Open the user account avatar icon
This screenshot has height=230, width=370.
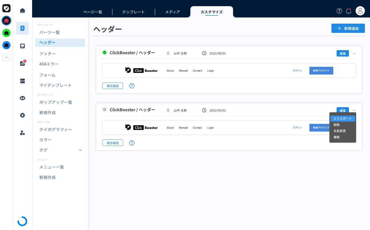360,11
